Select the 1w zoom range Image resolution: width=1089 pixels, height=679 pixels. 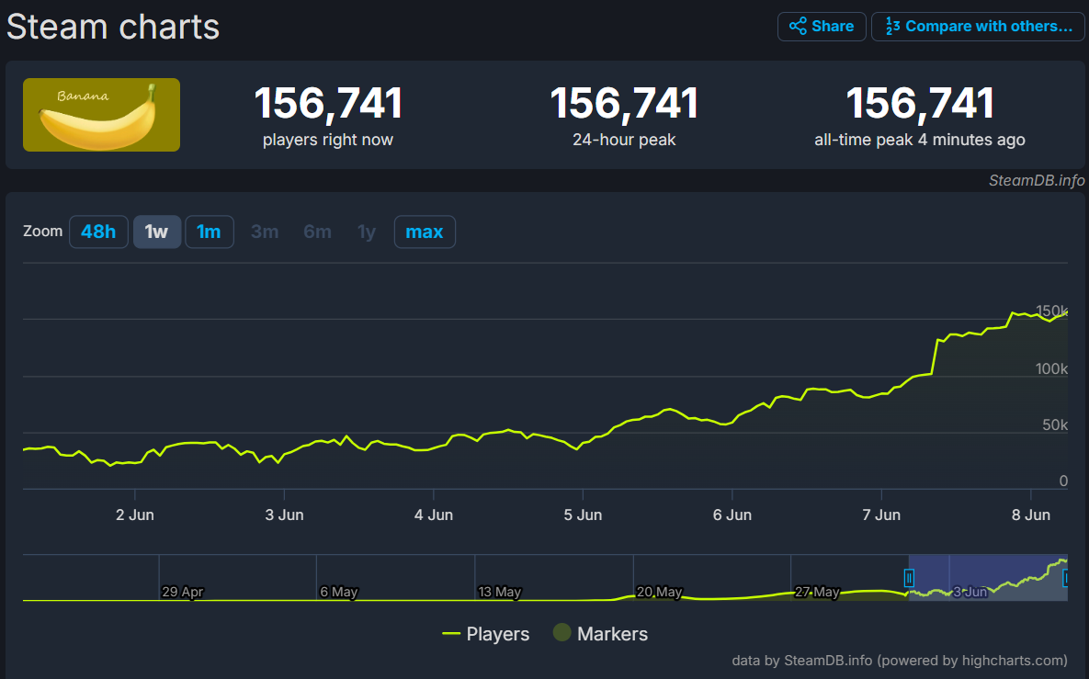pos(157,232)
